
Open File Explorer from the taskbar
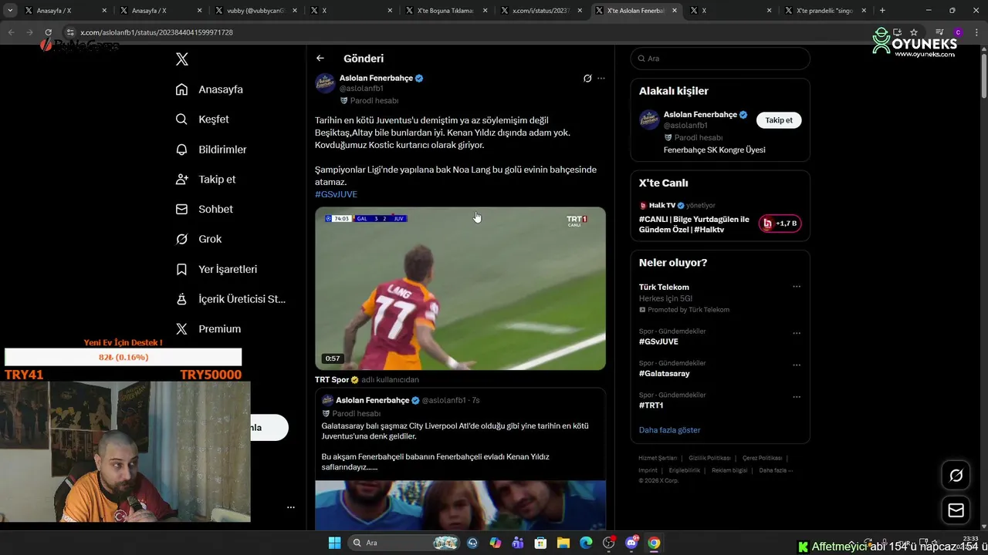click(x=563, y=543)
